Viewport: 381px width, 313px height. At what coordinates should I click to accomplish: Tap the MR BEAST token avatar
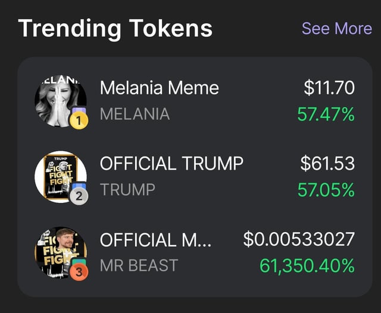pyautogui.click(x=60, y=251)
